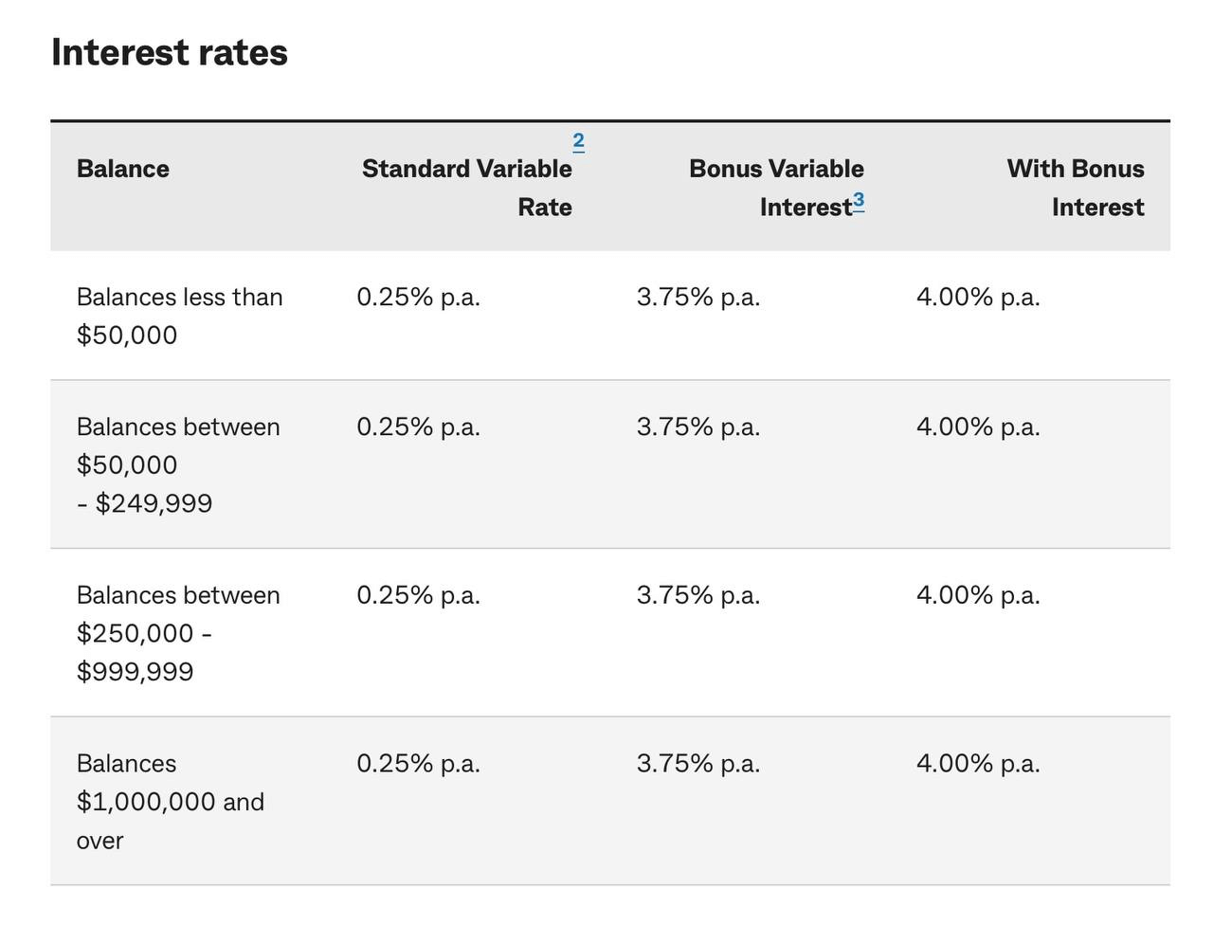Viewport: 1213px width, 925px height.
Task: Click 3.75% p.a. bonus rate for balances under $50,000
Action: coord(698,298)
